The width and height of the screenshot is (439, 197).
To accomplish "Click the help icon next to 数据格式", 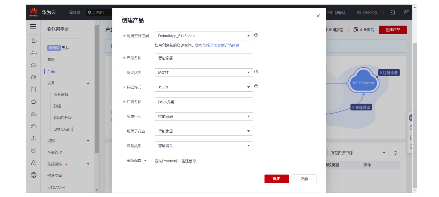I will click(256, 86).
